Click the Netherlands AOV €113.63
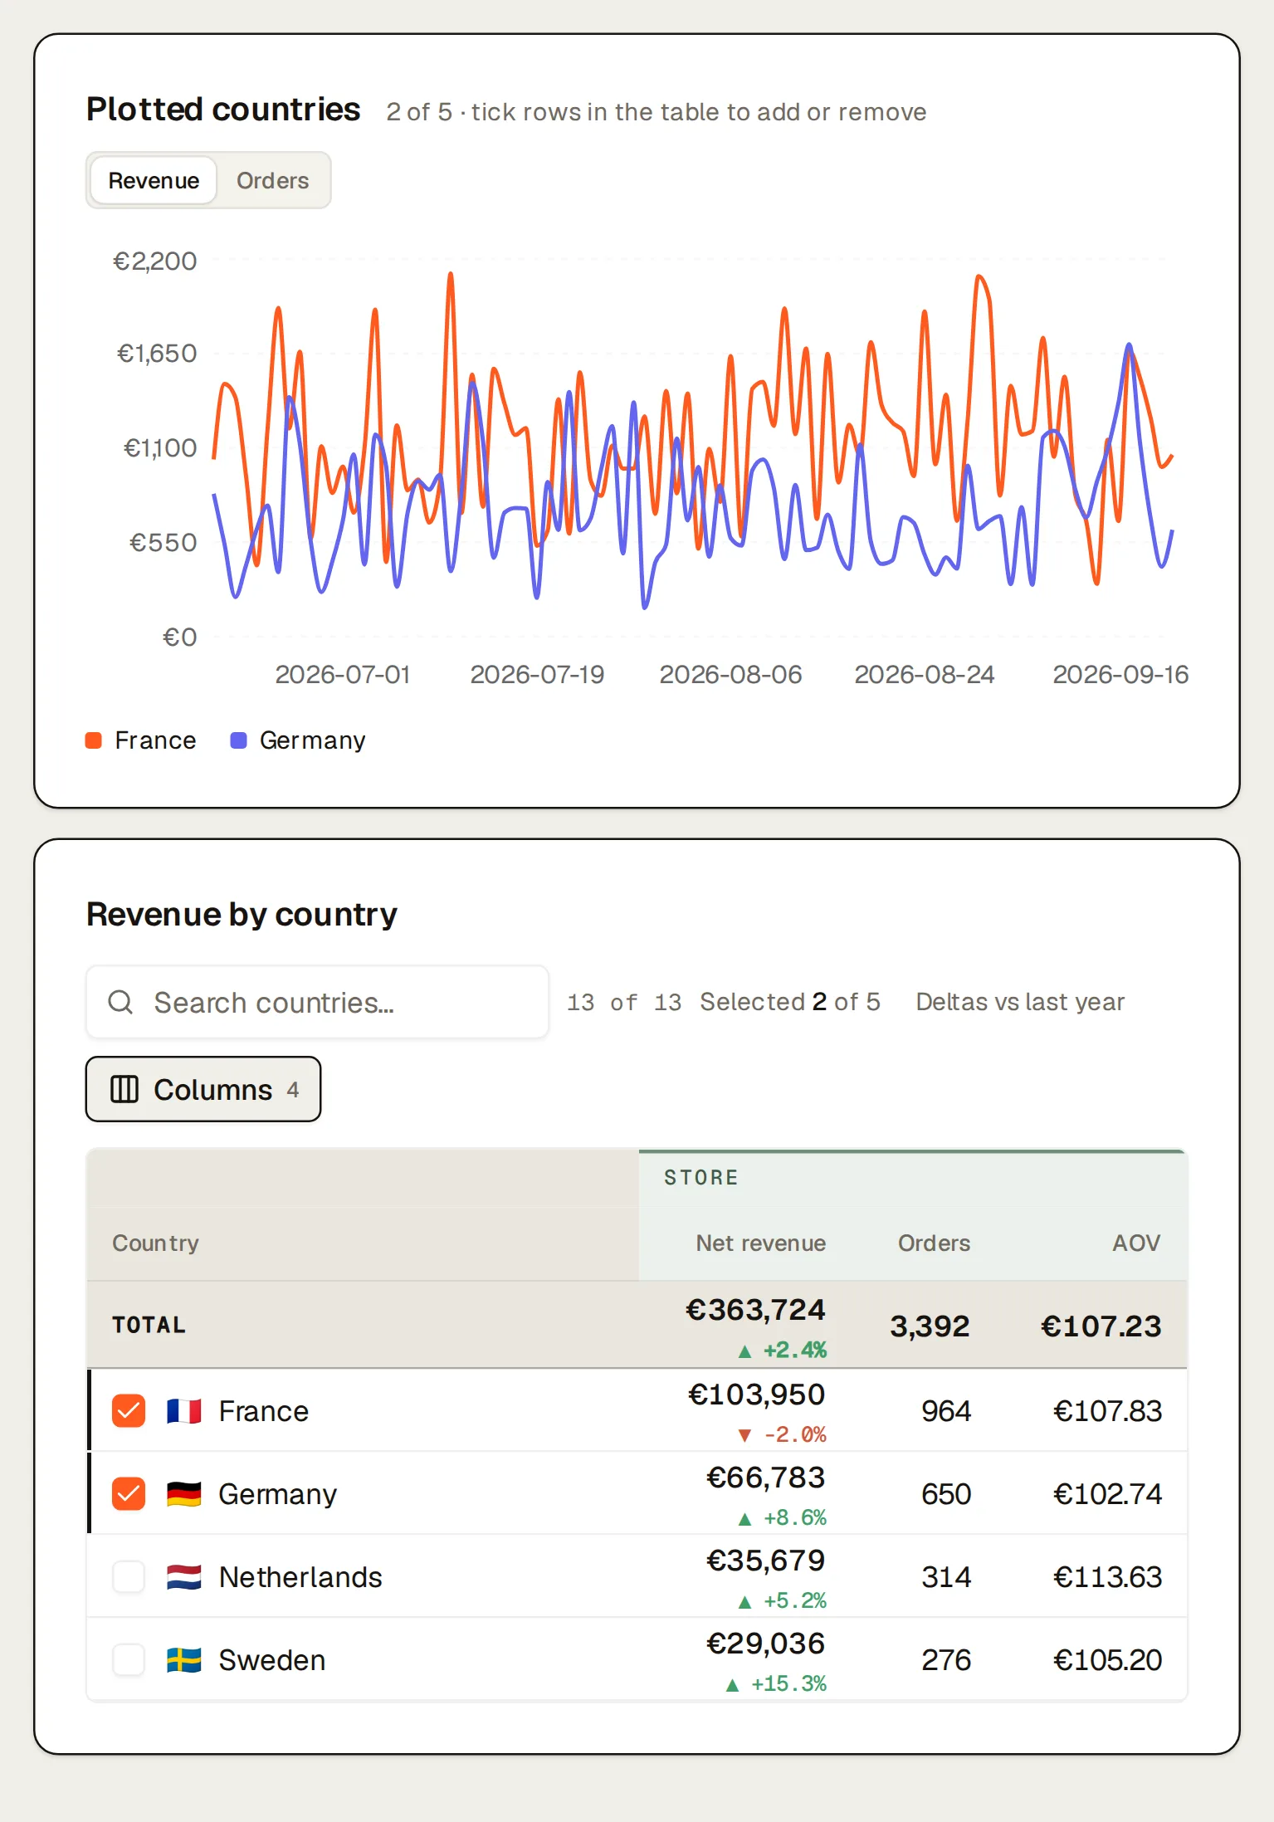 [x=1107, y=1576]
